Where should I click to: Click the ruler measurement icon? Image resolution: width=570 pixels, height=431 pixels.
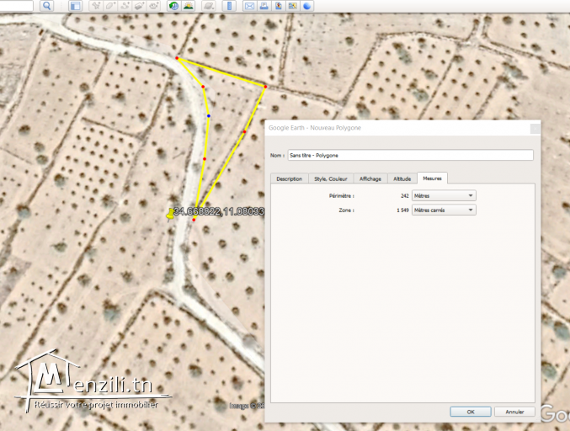(230, 6)
